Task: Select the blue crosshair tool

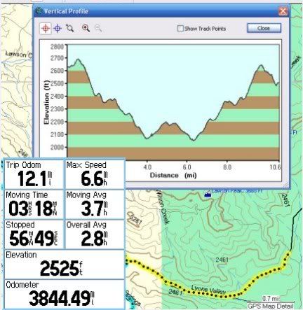Action: point(58,29)
